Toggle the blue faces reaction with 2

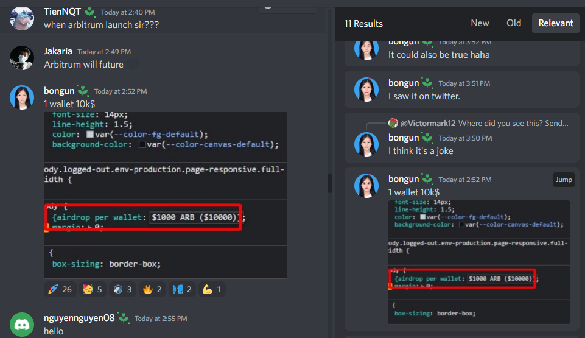tap(182, 289)
